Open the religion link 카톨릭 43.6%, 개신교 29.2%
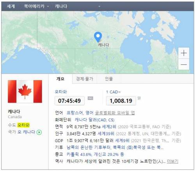195x171 pixels. (x=95, y=154)
